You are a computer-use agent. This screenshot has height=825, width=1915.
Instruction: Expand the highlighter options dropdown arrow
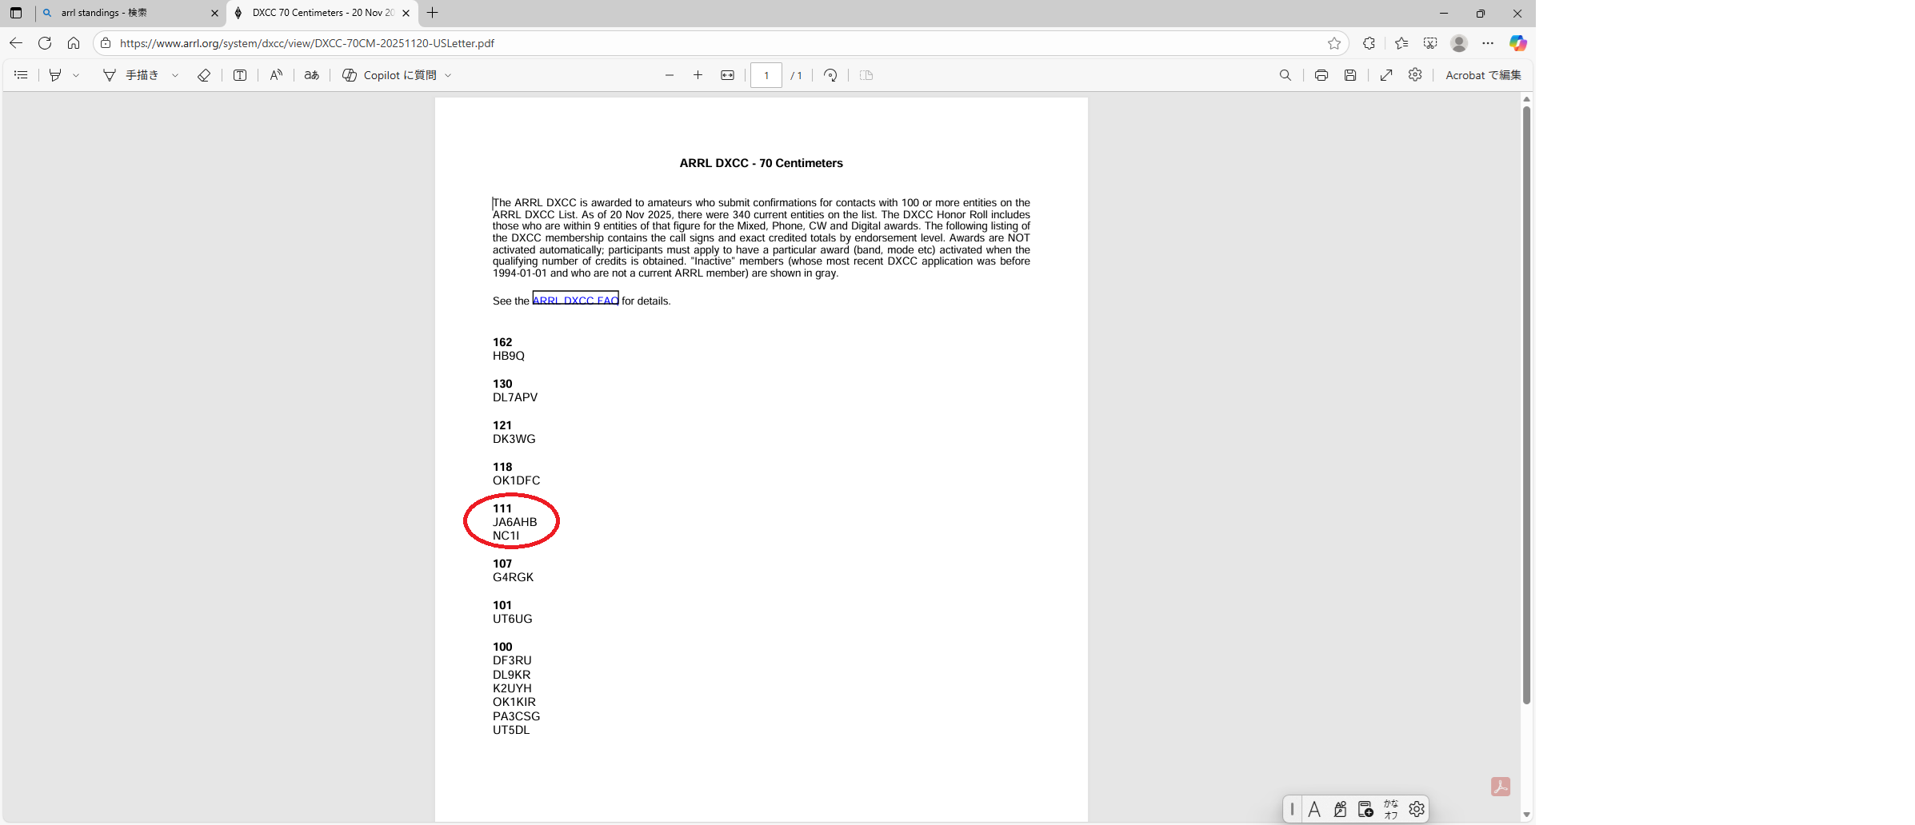coord(76,75)
